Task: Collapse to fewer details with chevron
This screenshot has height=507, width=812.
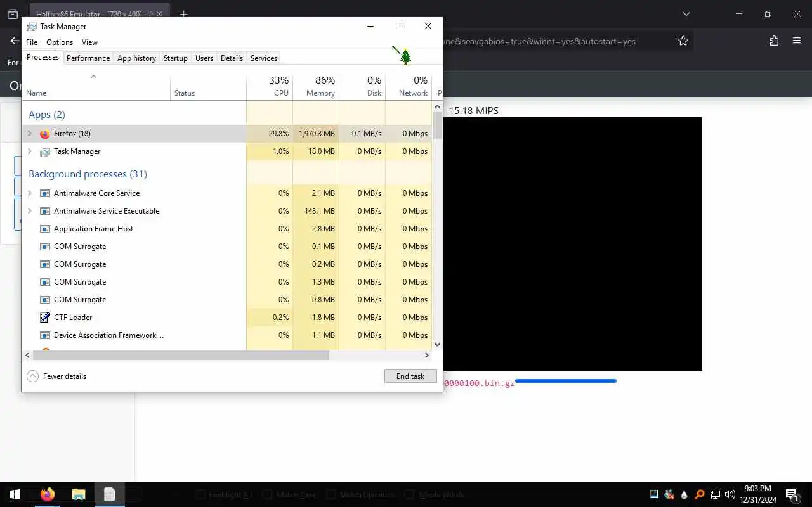Action: coord(33,376)
